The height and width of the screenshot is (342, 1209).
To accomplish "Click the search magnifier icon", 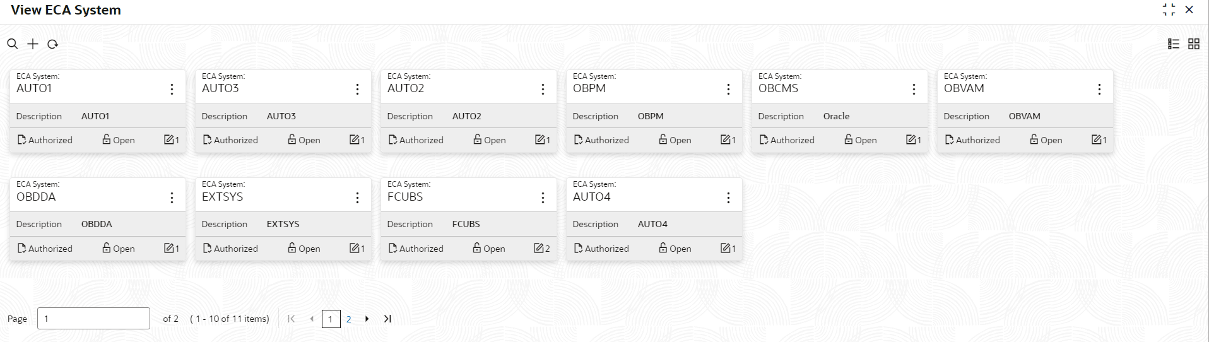I will (x=12, y=44).
